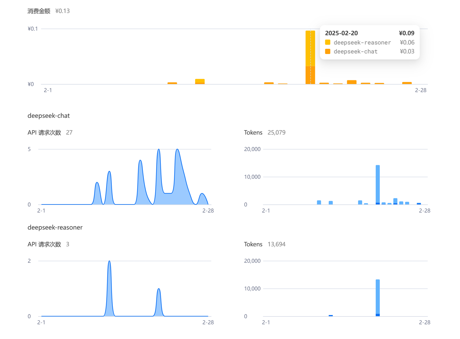Viewport: 460px width, 339px height.
Task: Click the last spending bar near 2-28
Action: tap(407, 83)
